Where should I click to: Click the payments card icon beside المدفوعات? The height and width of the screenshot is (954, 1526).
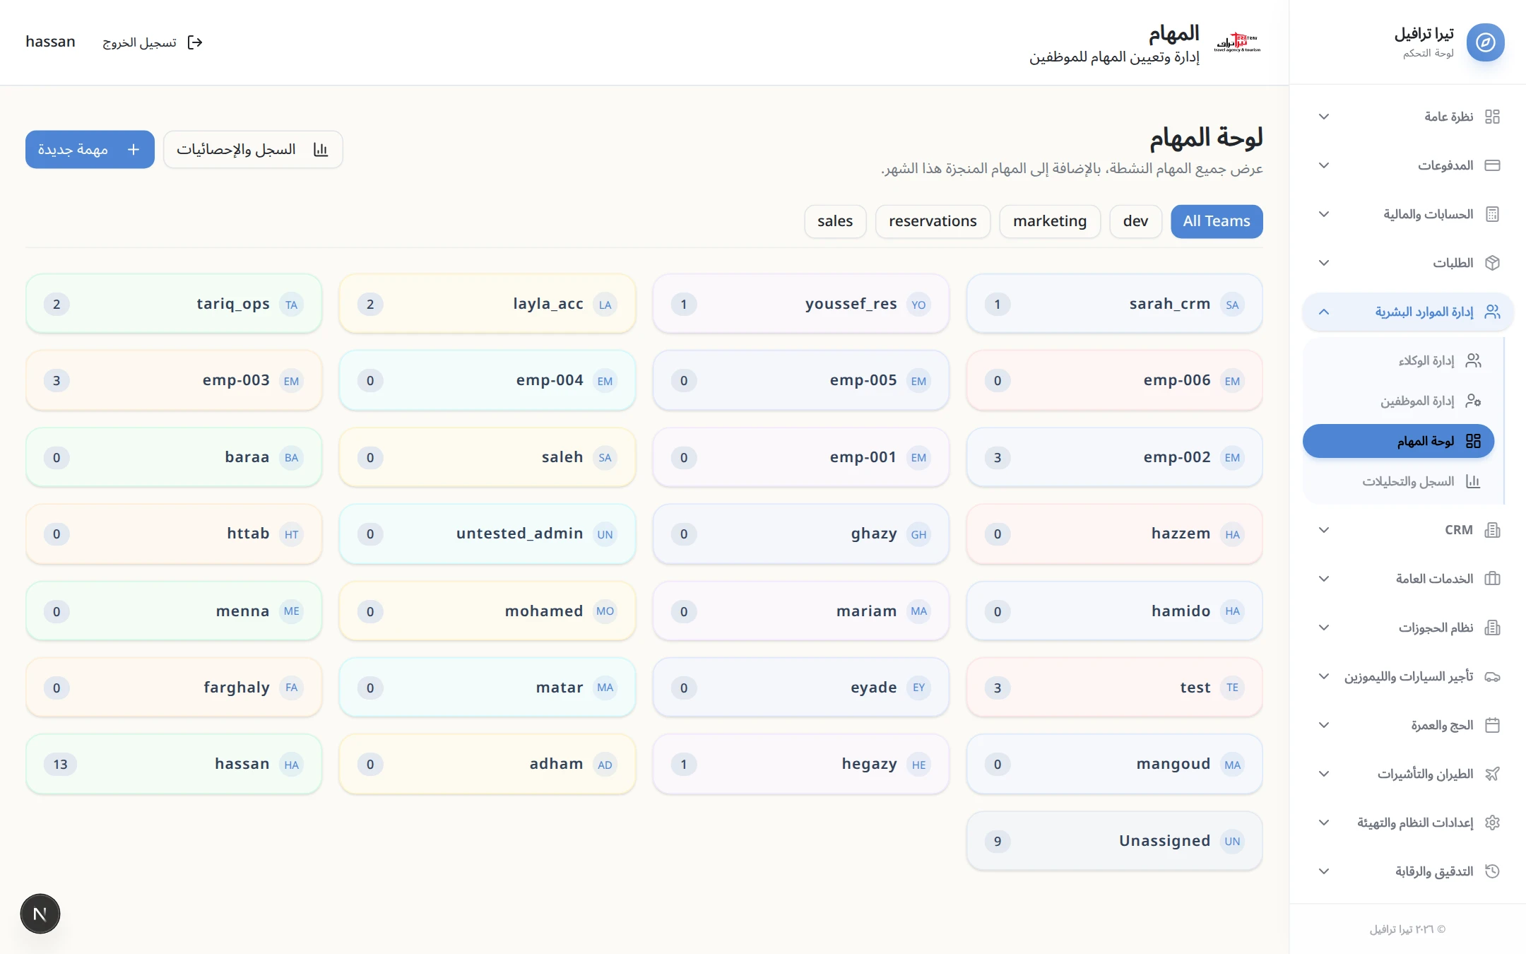(1492, 165)
